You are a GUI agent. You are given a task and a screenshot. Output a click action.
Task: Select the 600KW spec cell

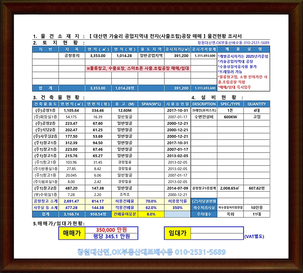click(230, 117)
